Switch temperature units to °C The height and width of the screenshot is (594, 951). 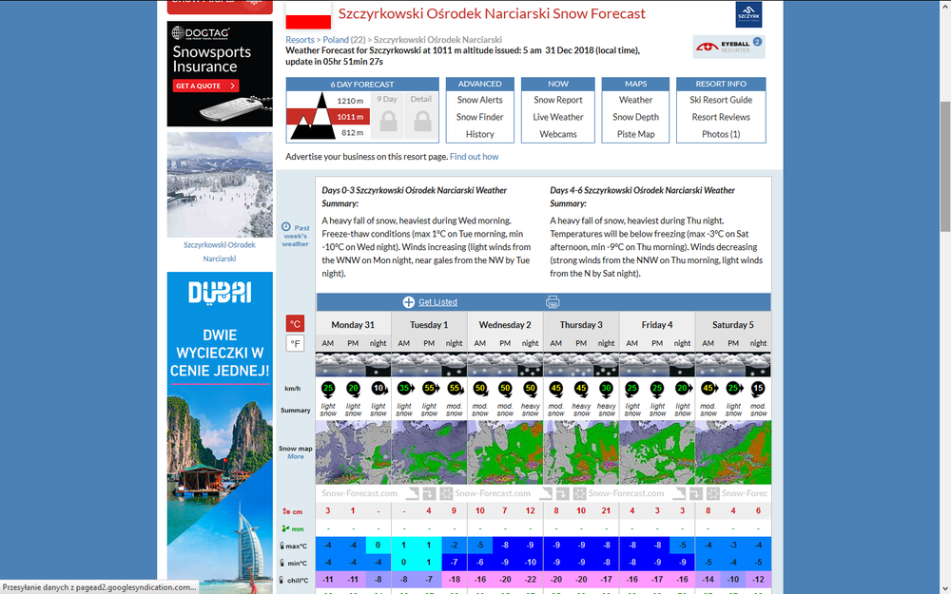[x=296, y=324]
